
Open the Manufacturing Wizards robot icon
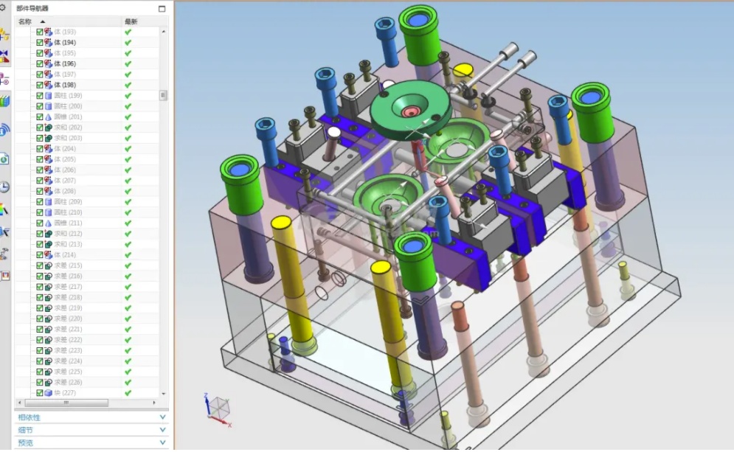(4, 254)
